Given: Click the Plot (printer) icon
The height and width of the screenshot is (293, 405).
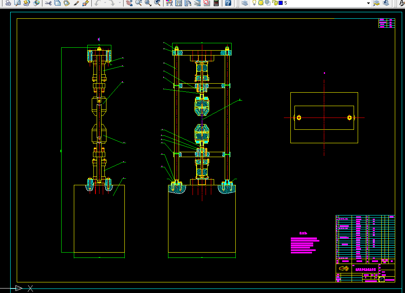Looking at the screenshot, I should click(x=8, y=3).
